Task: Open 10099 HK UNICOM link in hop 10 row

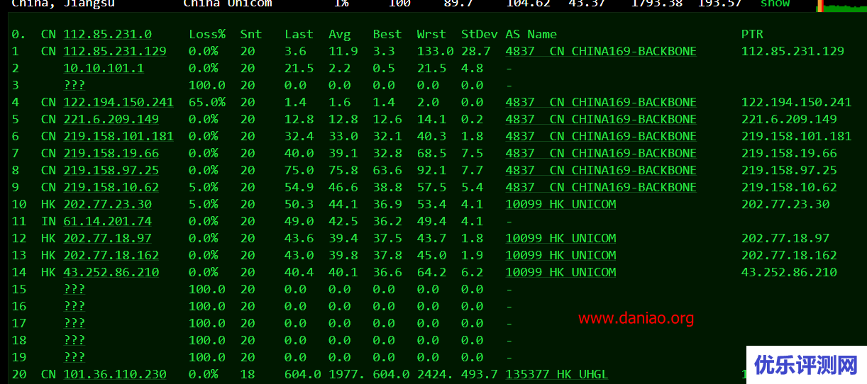Action: tap(560, 204)
